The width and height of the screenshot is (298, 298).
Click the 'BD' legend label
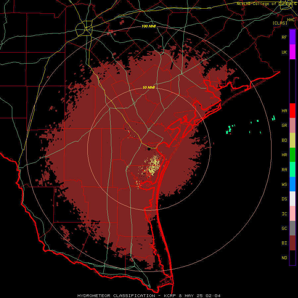(284, 140)
